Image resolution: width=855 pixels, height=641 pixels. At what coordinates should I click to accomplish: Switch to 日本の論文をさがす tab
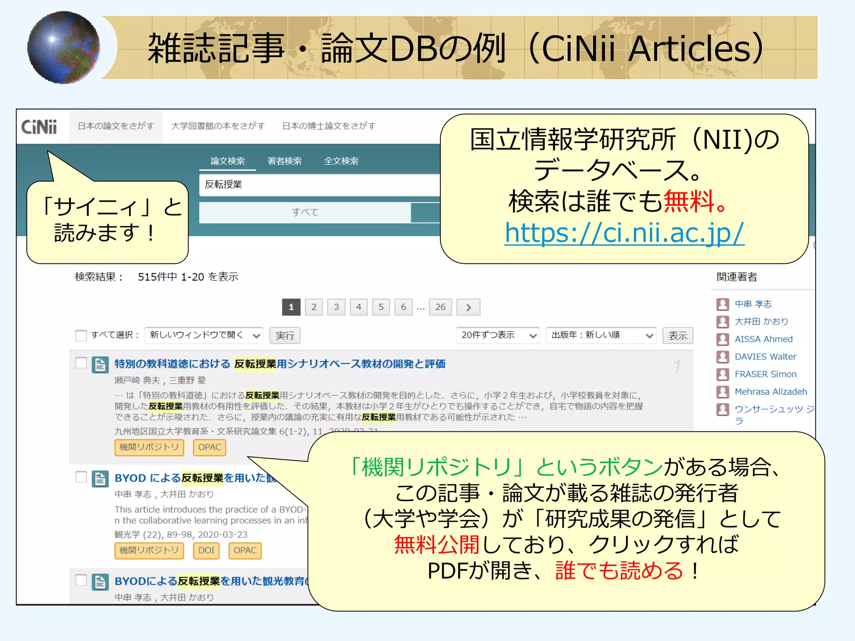point(116,126)
